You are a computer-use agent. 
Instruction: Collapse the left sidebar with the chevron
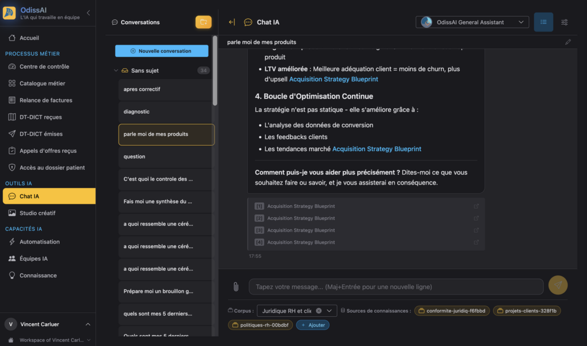coord(88,13)
